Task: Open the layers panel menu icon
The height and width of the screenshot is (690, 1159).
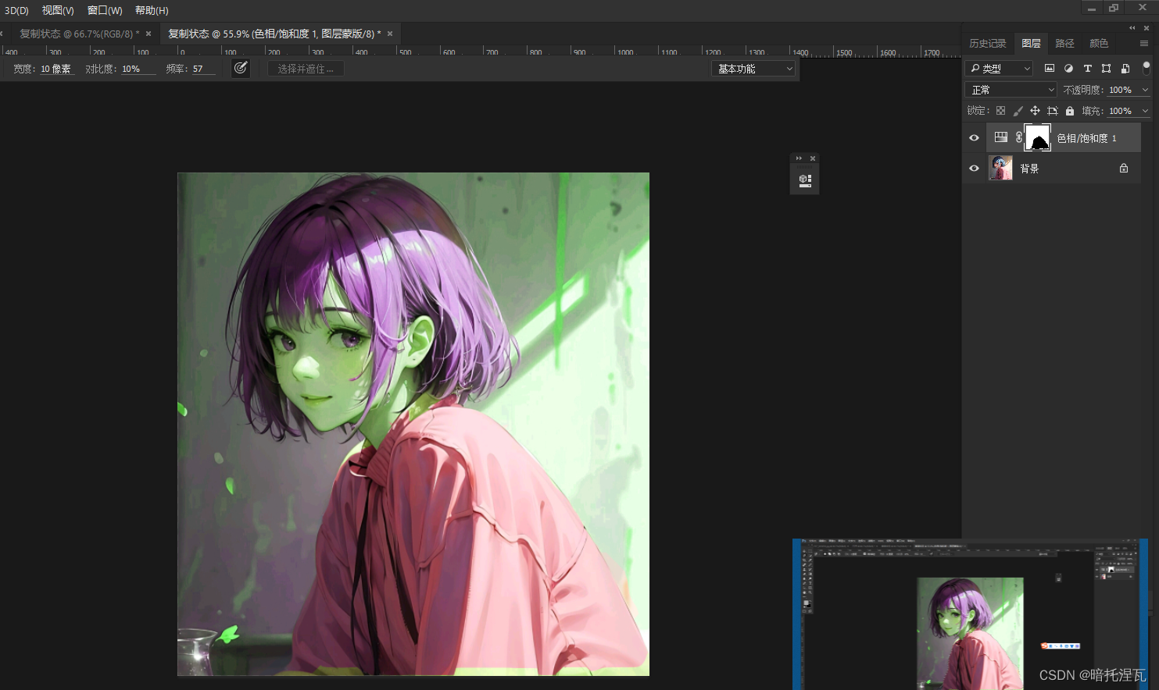Action: tap(1144, 44)
